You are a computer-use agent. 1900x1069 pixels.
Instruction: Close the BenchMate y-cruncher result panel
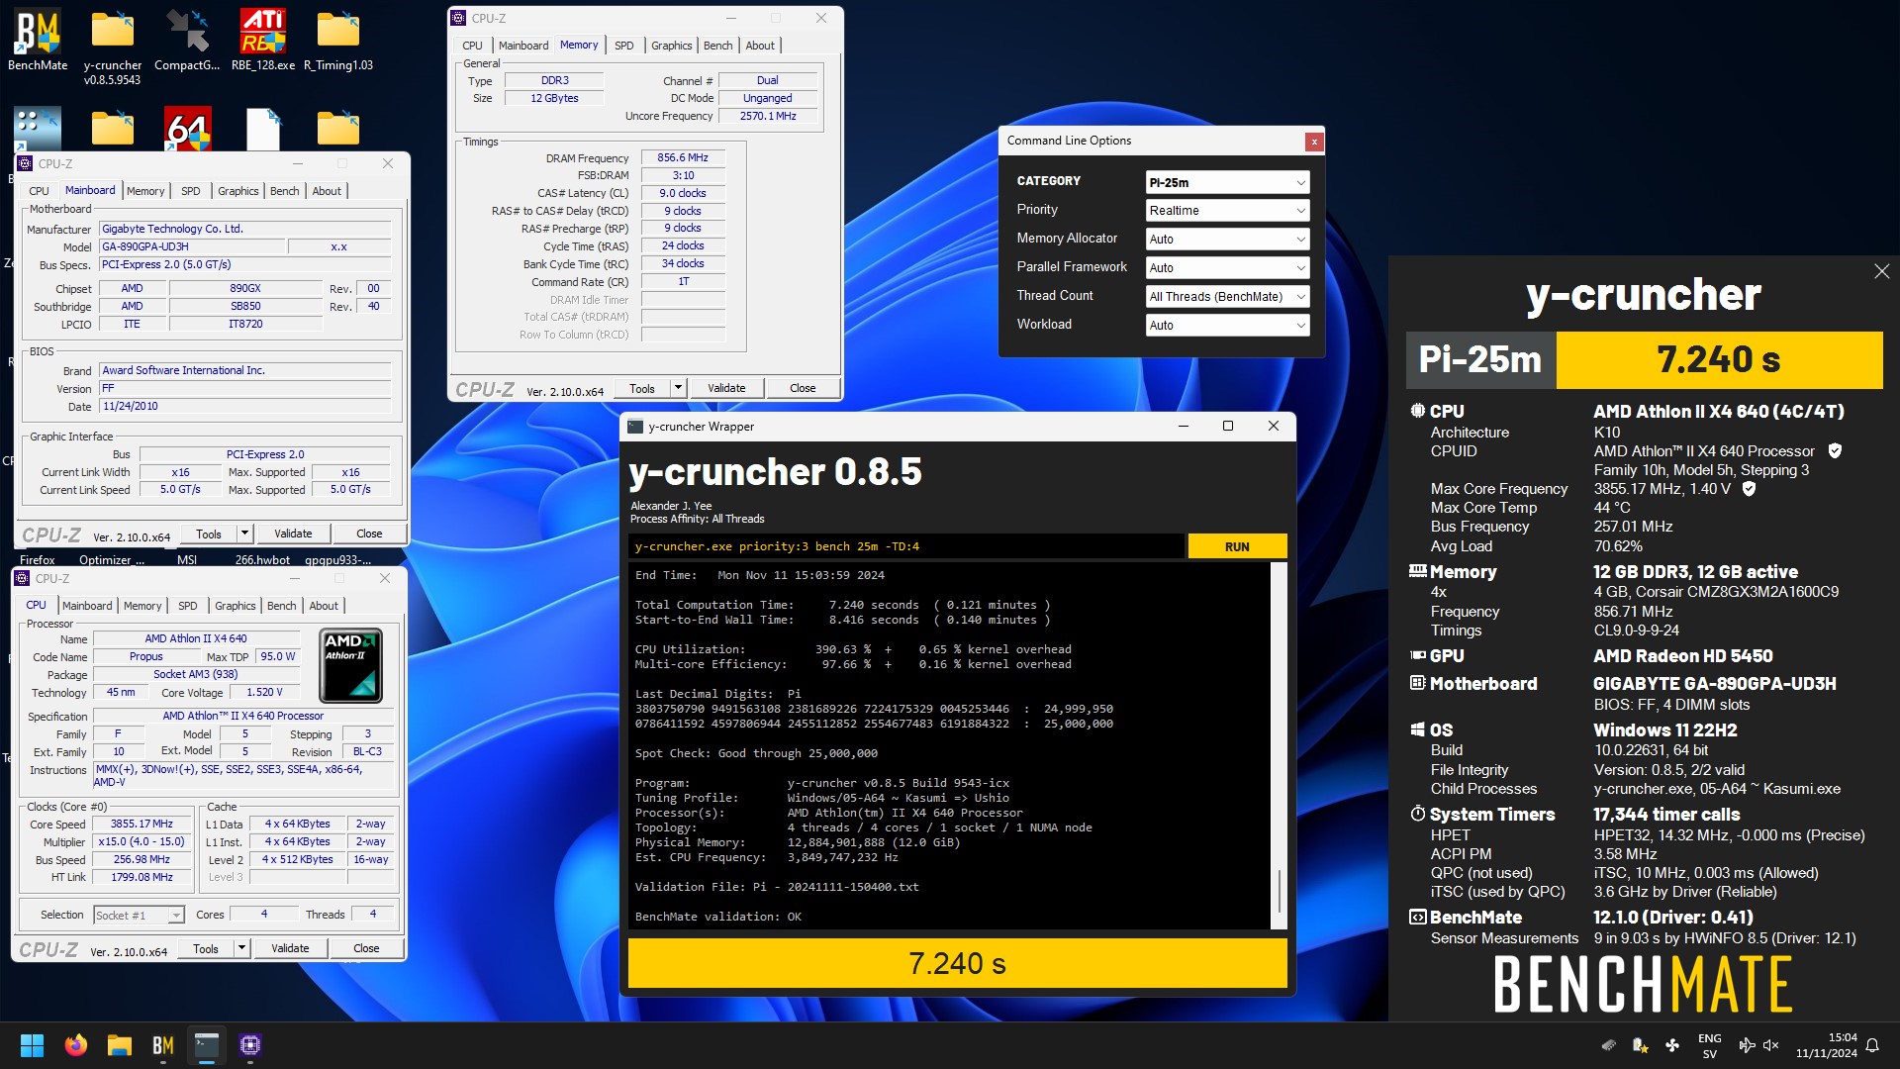[1881, 271]
